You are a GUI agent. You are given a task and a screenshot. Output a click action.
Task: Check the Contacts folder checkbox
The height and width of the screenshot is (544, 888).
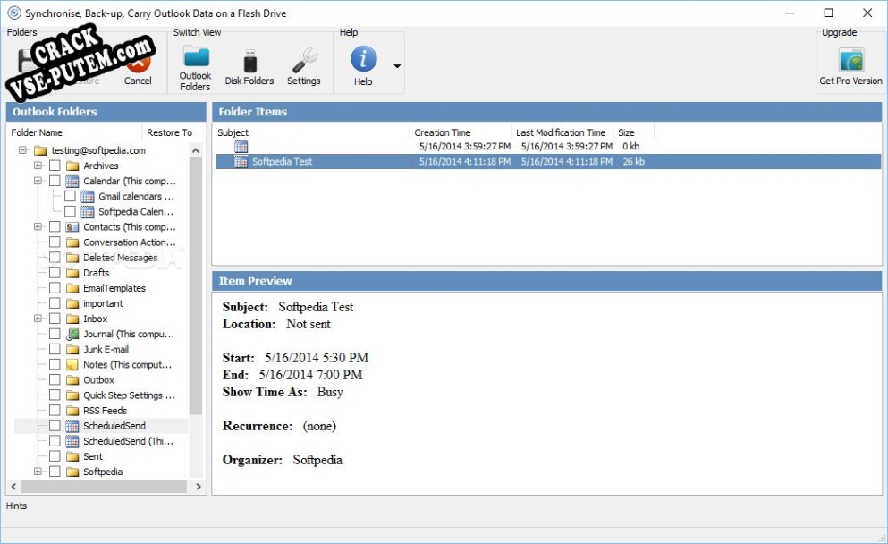point(55,226)
